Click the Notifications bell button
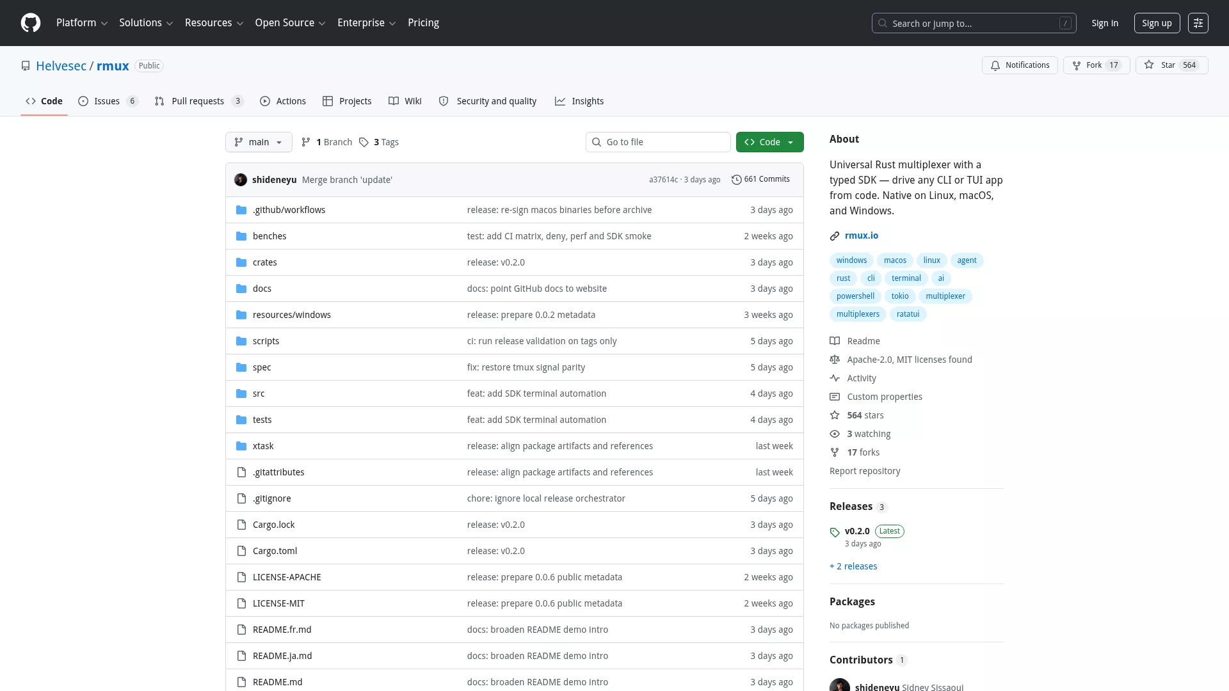1229x691 pixels. (1020, 65)
